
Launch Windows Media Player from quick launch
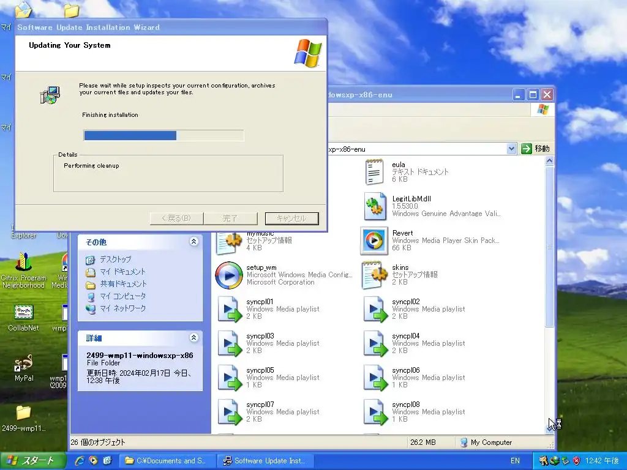tap(93, 460)
